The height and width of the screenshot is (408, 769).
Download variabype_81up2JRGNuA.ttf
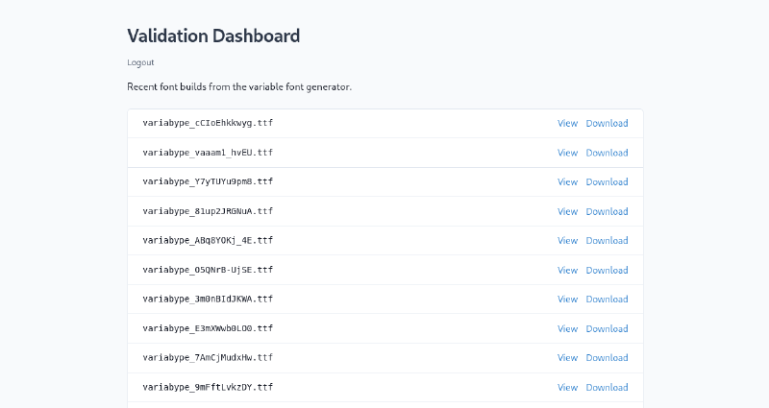tap(607, 211)
